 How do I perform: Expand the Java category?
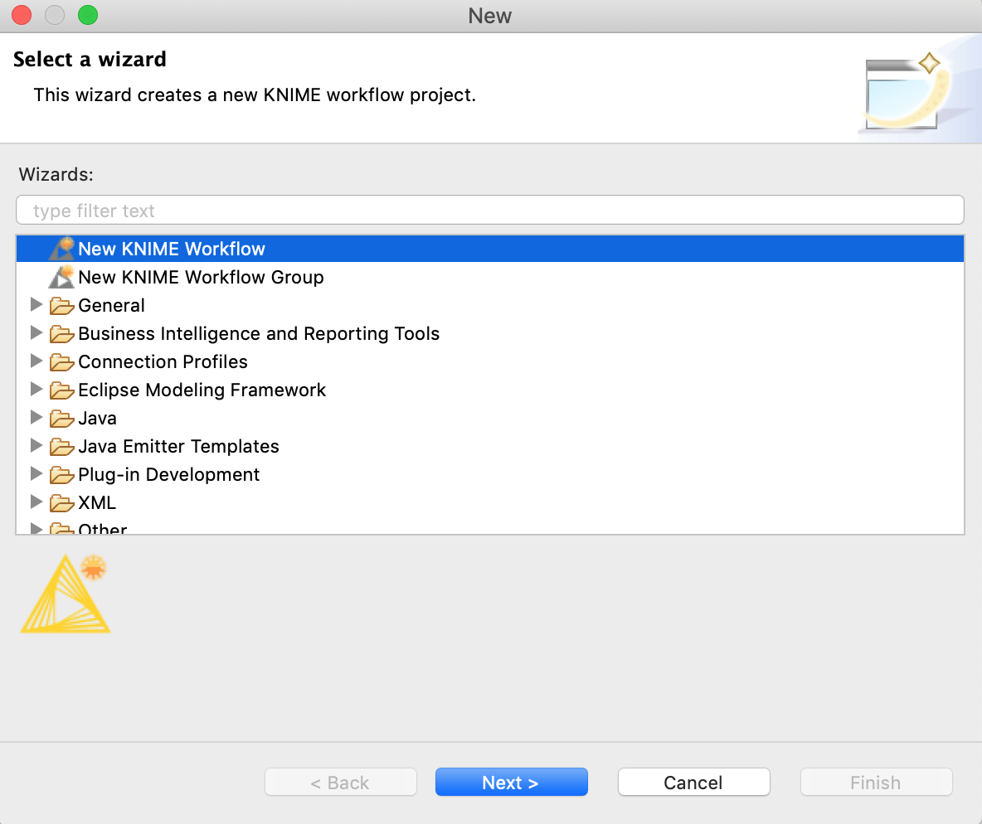point(36,418)
